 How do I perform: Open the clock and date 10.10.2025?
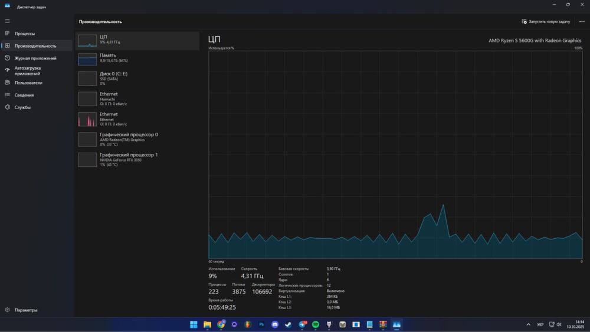click(576, 324)
